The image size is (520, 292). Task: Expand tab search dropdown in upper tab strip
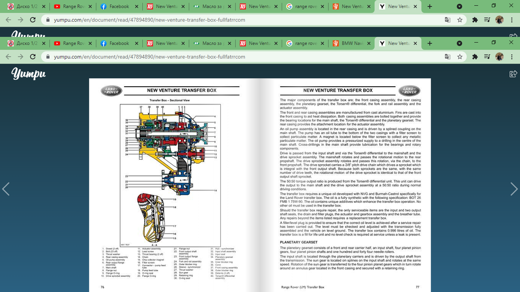click(x=459, y=7)
